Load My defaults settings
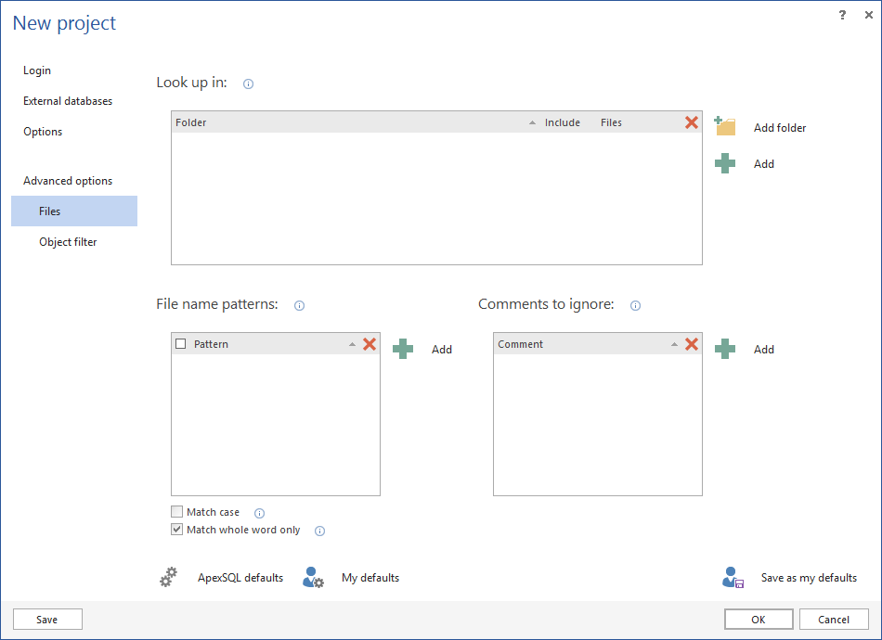 (313, 578)
